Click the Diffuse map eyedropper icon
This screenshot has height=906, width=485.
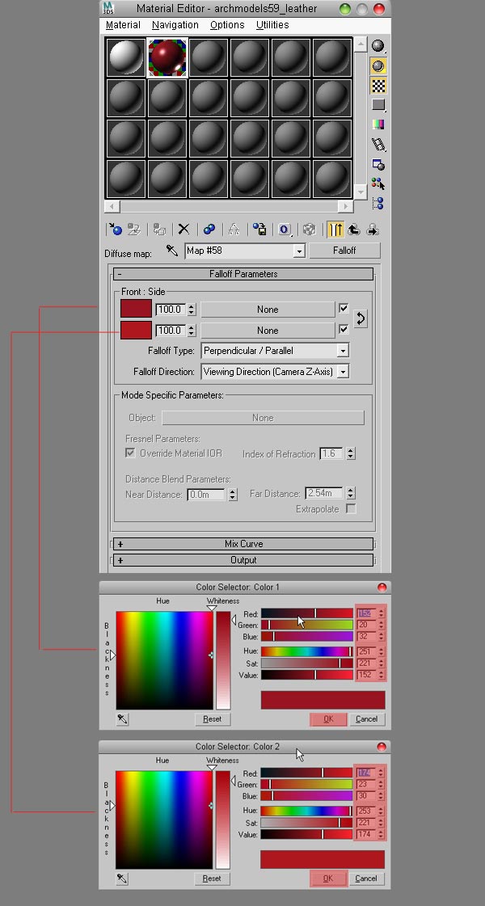(171, 251)
